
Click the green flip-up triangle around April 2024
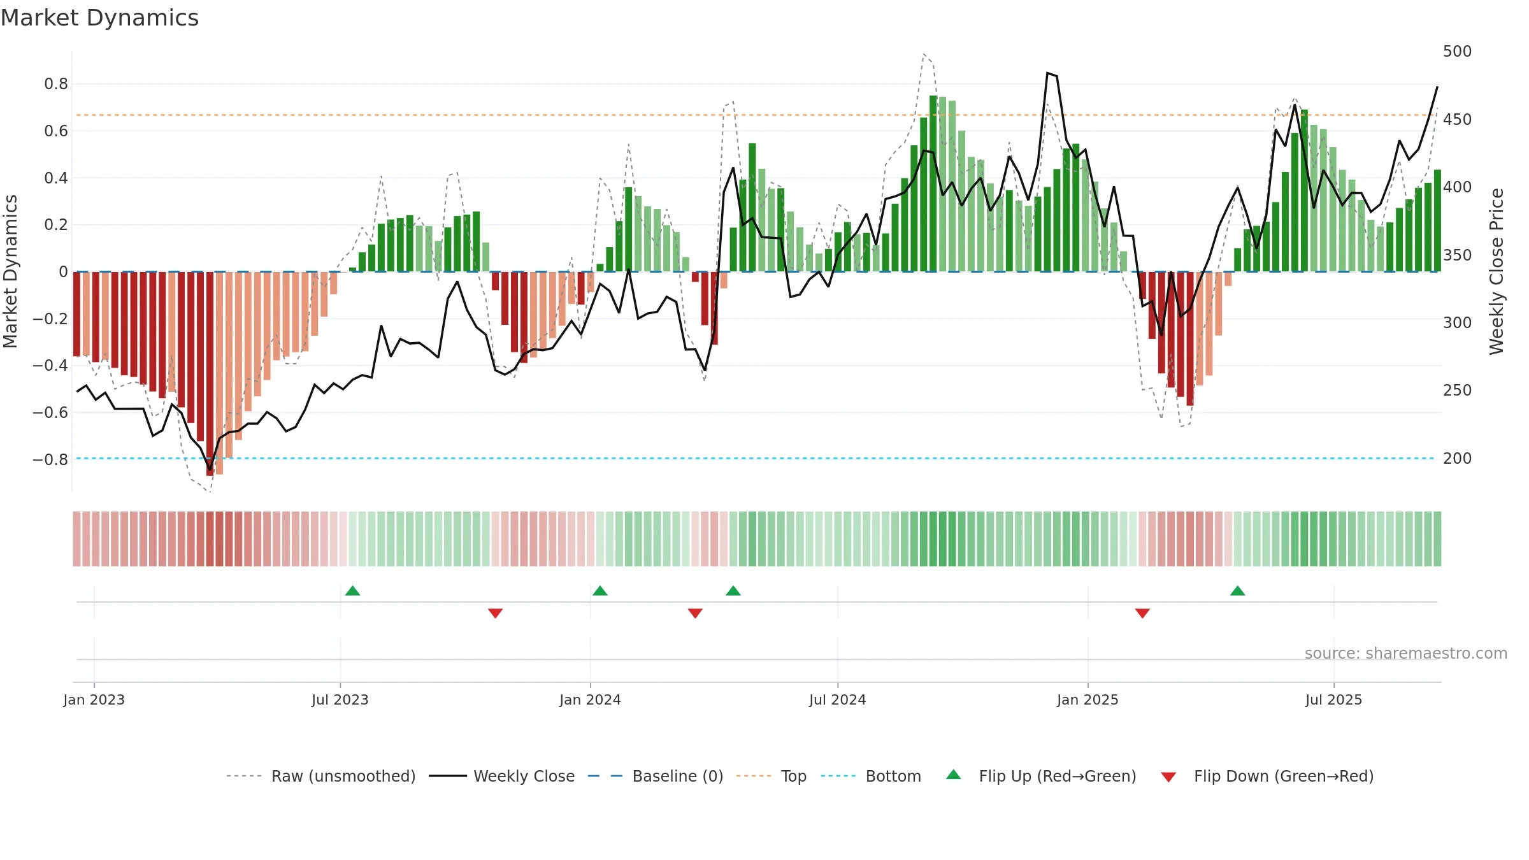[x=733, y=591]
